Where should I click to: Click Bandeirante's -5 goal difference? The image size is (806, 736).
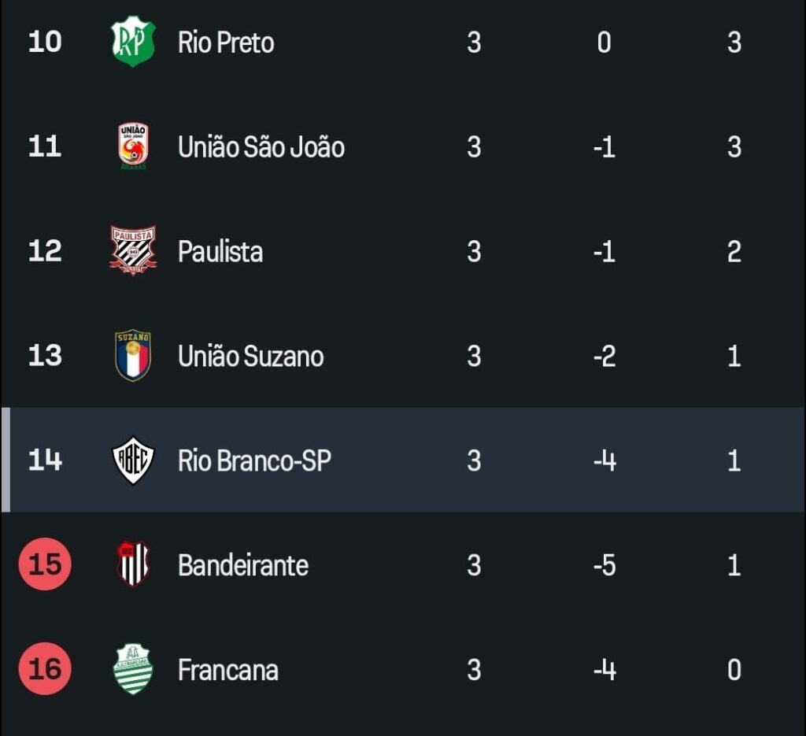click(x=604, y=565)
